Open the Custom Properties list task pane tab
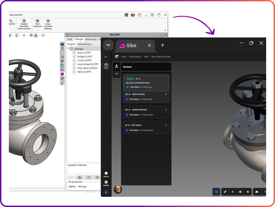The height and width of the screenshot is (207, 275). tap(62, 66)
